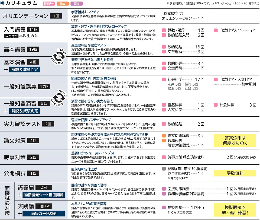Select the pink 教養択一 legend tag
The image size is (260, 220).
click(x=48, y=4)
